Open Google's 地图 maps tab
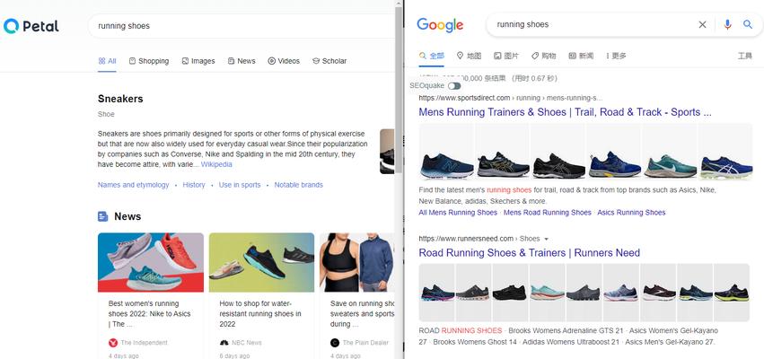Viewport: 764px width, 359px height. (x=469, y=56)
